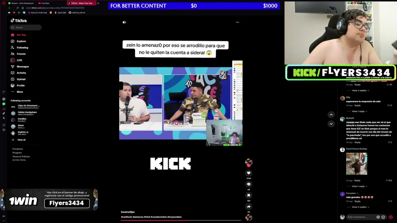Viewport: 397px width, 223px height.
Task: Go to previous video with up arrow
Action: point(331,115)
